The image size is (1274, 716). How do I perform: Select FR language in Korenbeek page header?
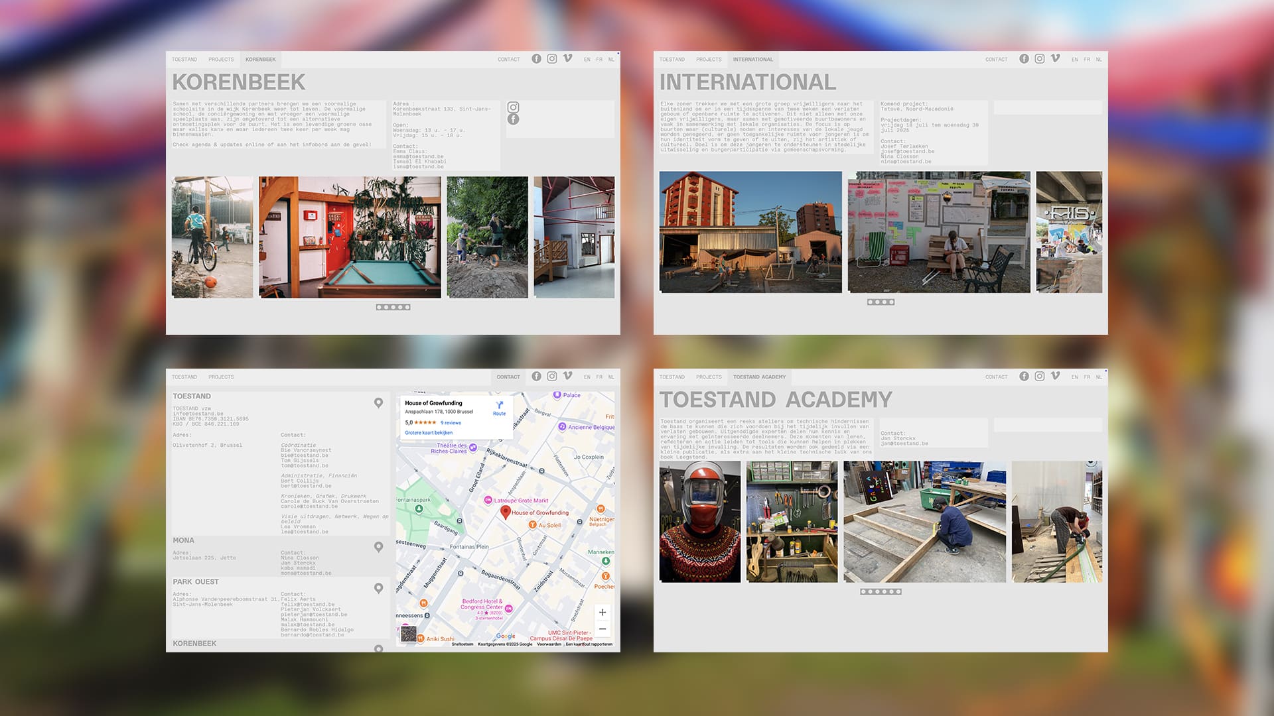click(599, 60)
